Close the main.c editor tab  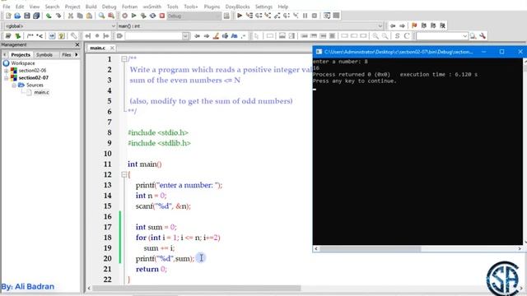pyautogui.click(x=112, y=48)
